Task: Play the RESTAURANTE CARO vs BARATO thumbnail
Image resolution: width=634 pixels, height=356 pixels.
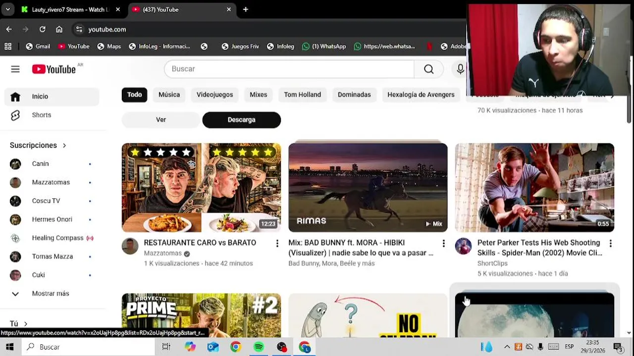Action: pos(201,187)
